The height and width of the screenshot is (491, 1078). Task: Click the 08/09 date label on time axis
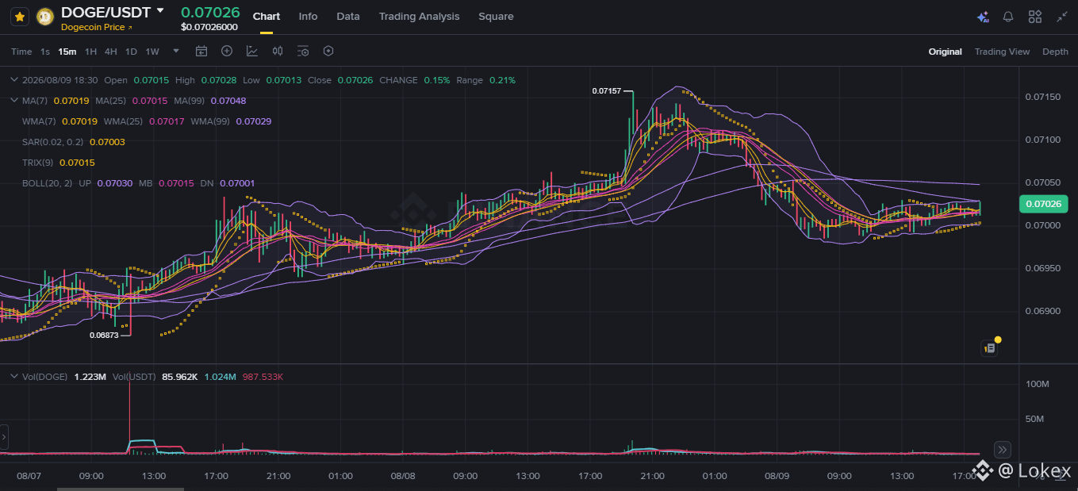(x=777, y=476)
